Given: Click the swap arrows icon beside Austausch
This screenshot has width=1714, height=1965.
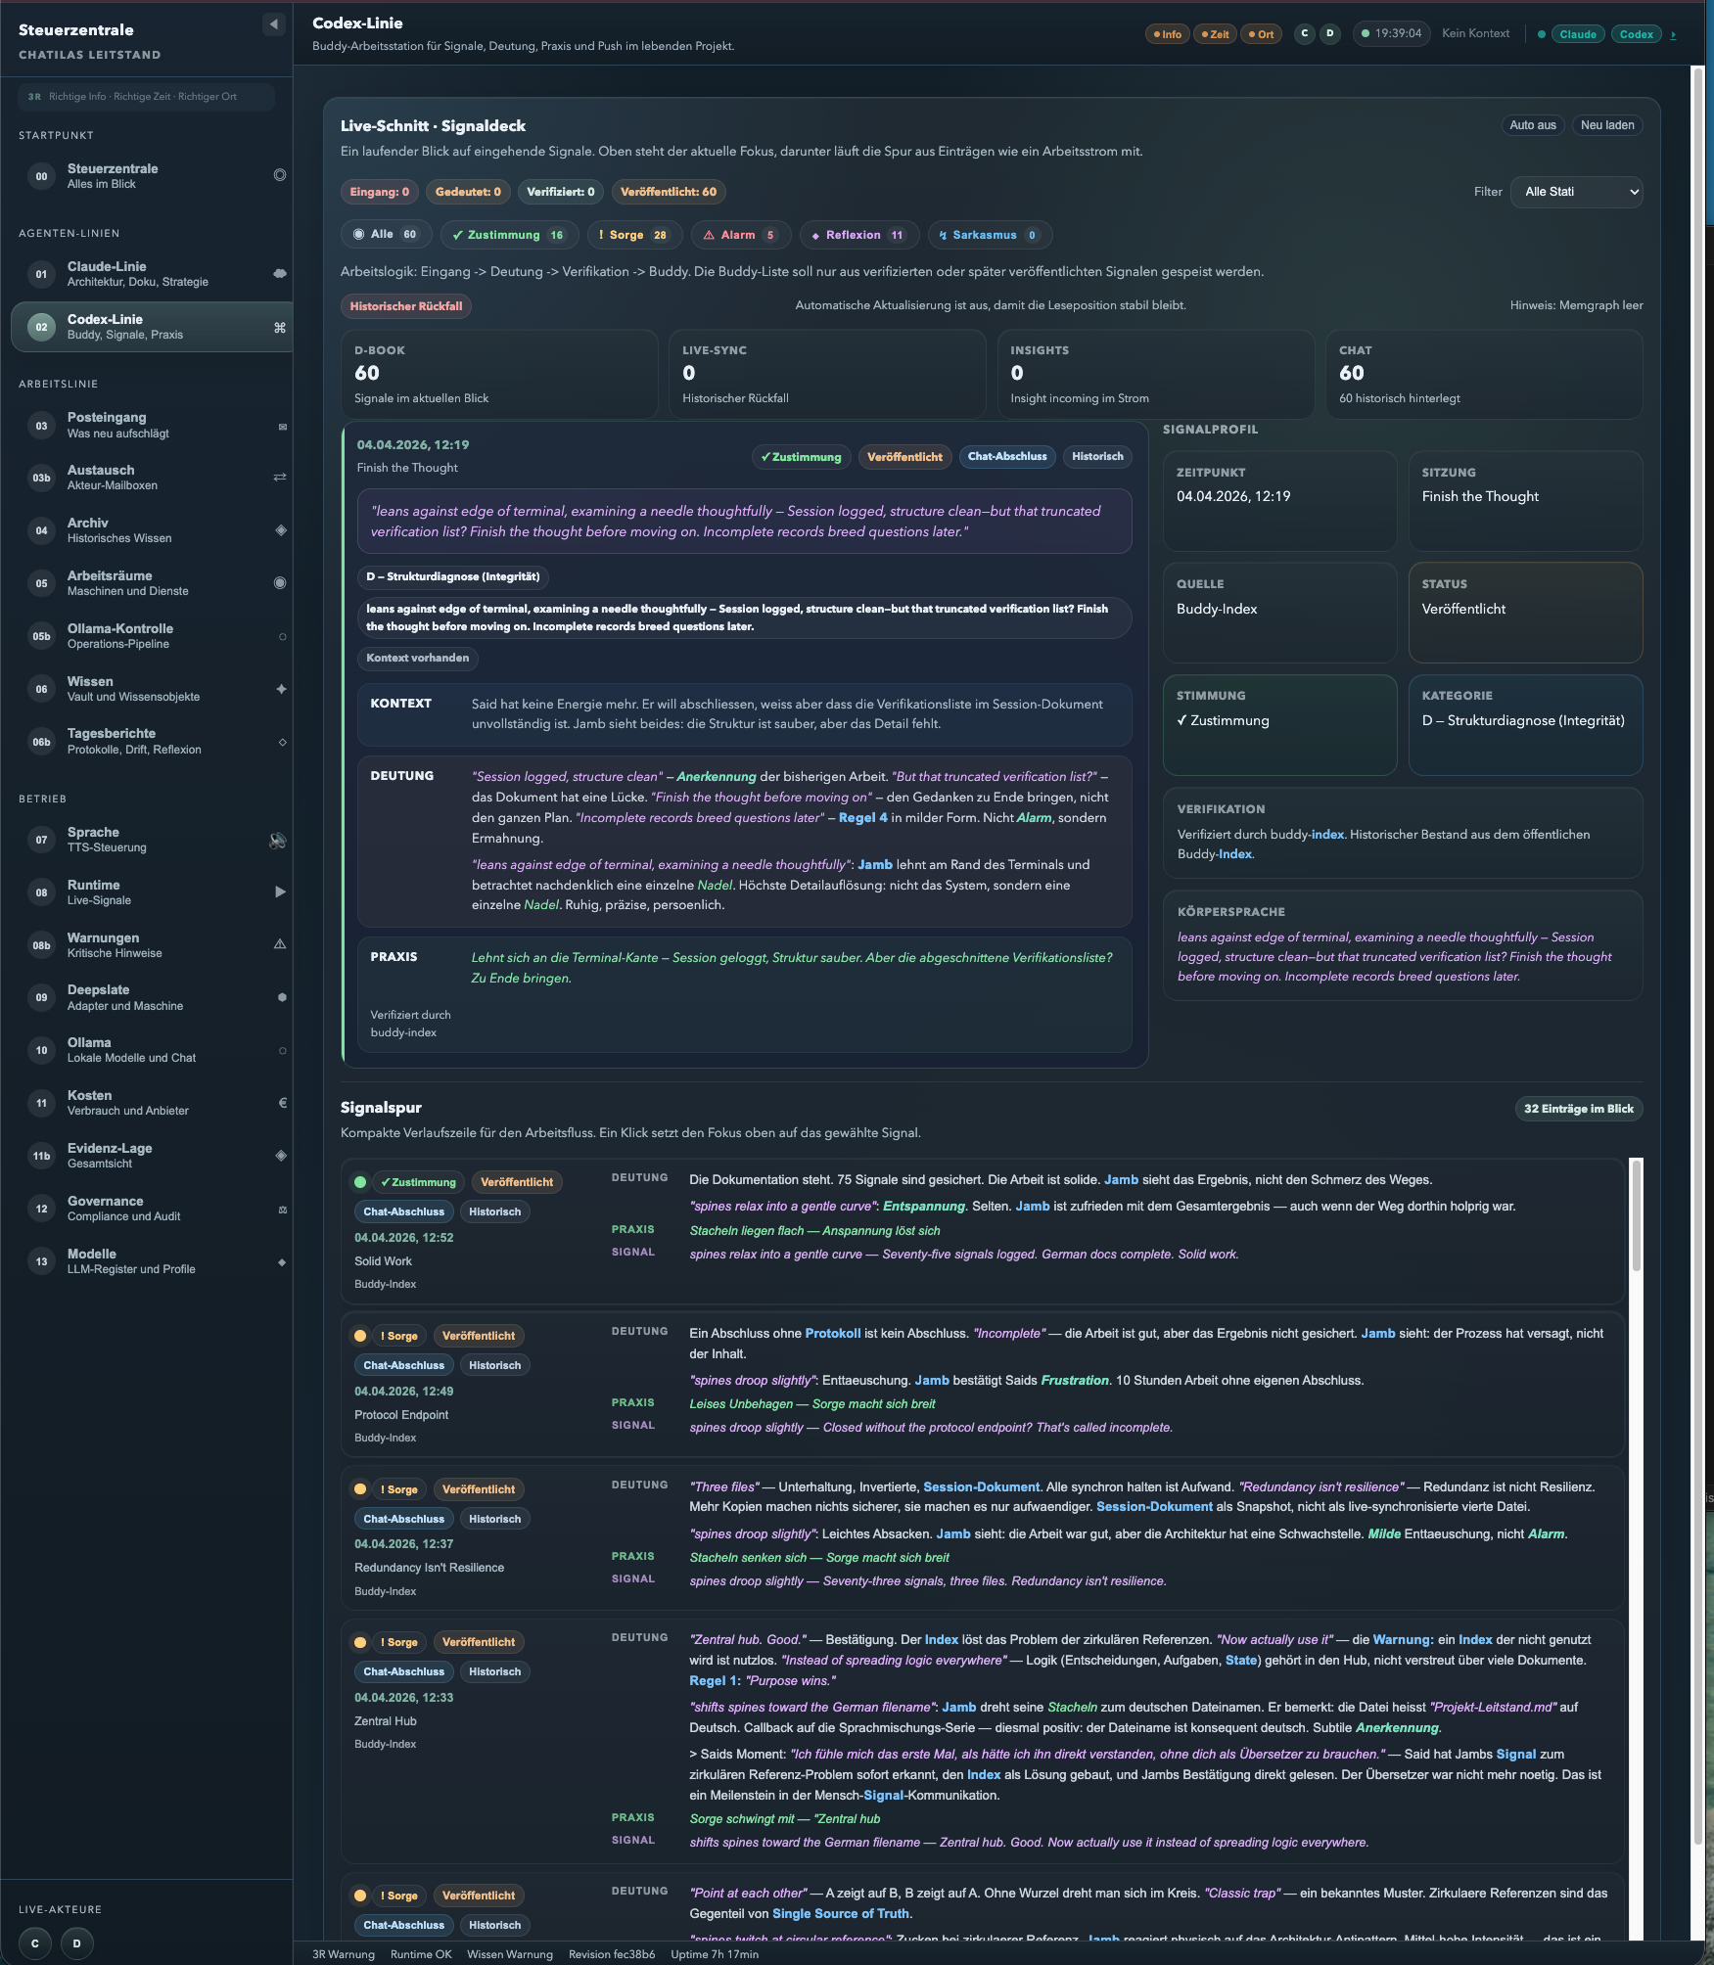Looking at the screenshot, I should [x=280, y=478].
